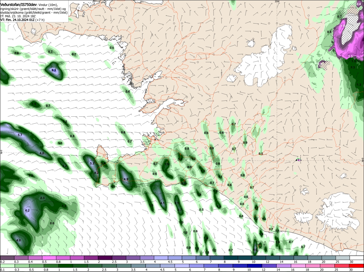Click the 20W longitude label at top
The height and width of the screenshot is (272, 364).
coord(277,1)
